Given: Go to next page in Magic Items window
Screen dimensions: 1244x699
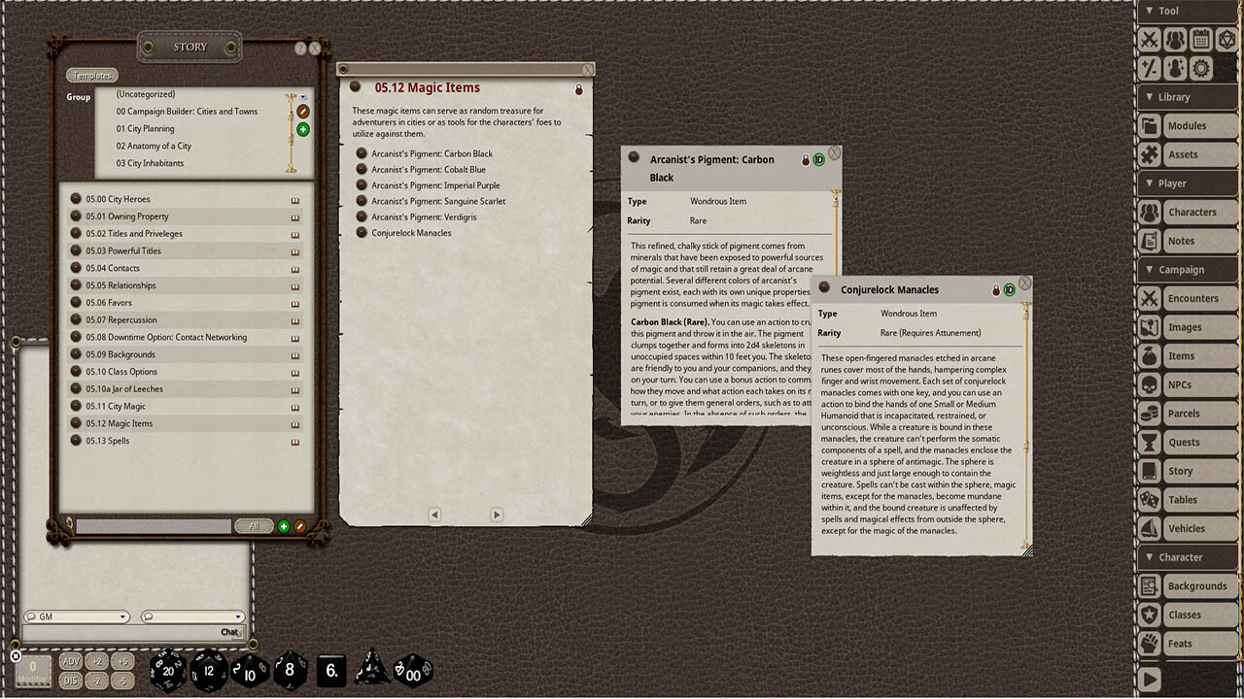Looking at the screenshot, I should [x=497, y=514].
